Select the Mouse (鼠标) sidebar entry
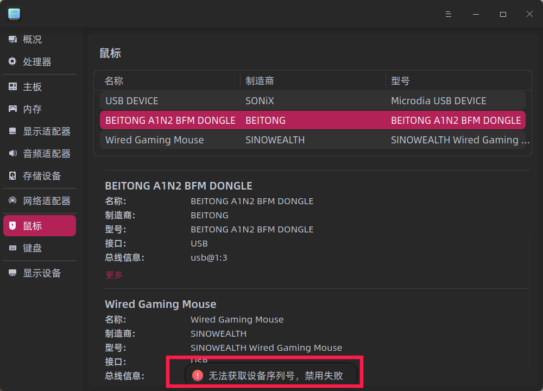 coord(39,226)
